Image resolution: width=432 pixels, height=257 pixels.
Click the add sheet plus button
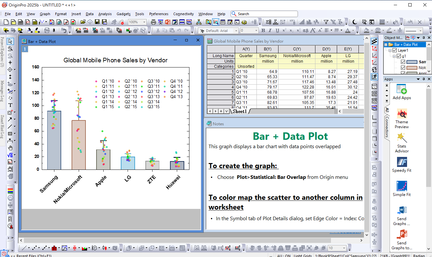tap(221, 111)
